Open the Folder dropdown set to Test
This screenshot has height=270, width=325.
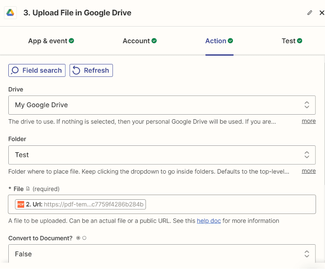(162, 155)
